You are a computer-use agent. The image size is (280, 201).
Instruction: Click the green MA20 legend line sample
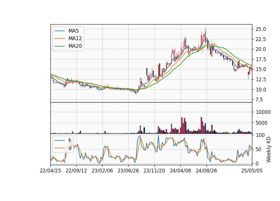[60, 46]
